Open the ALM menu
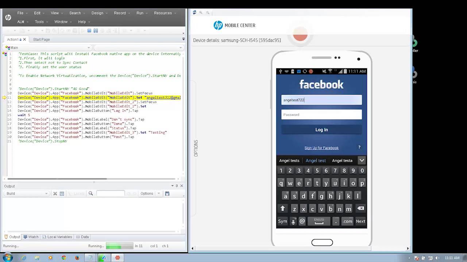This screenshot has height=262, width=467. tap(21, 22)
